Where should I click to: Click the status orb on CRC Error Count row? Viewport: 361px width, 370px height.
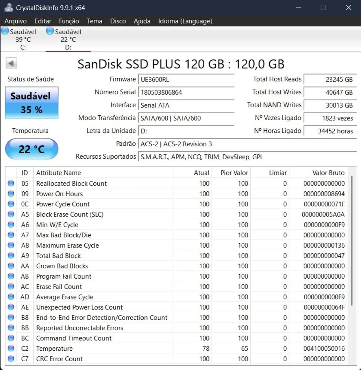[x=11, y=359]
